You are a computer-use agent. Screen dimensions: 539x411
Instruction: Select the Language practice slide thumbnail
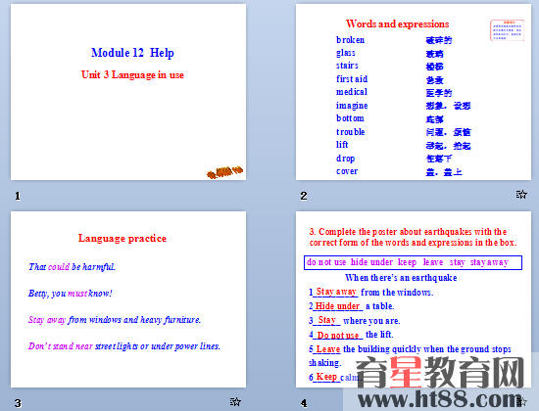(128, 299)
